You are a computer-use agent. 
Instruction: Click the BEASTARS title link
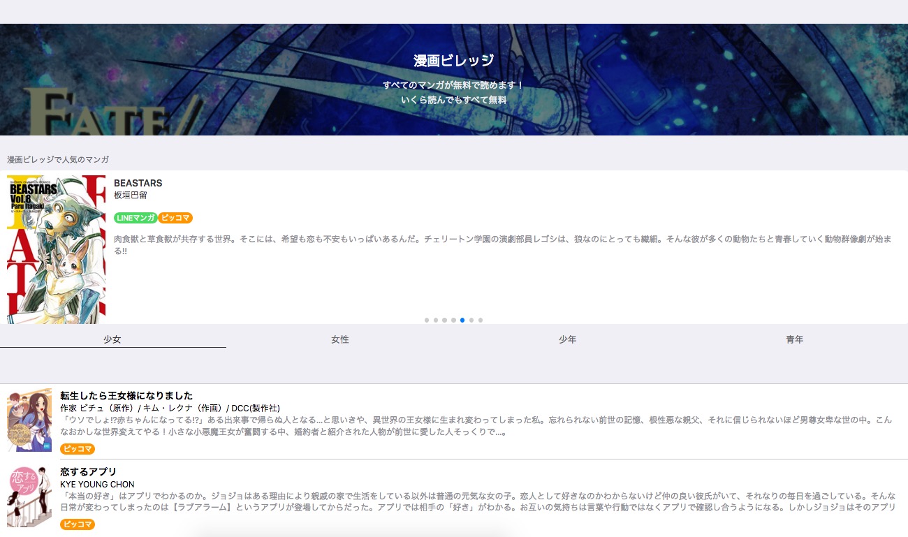(x=138, y=183)
